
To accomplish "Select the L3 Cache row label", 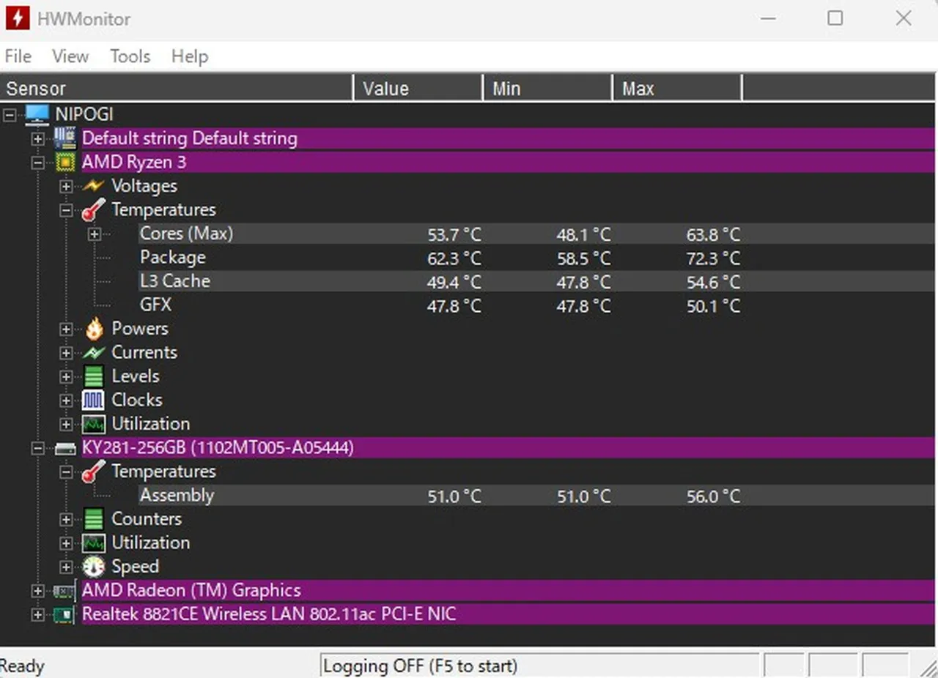I will 175,281.
